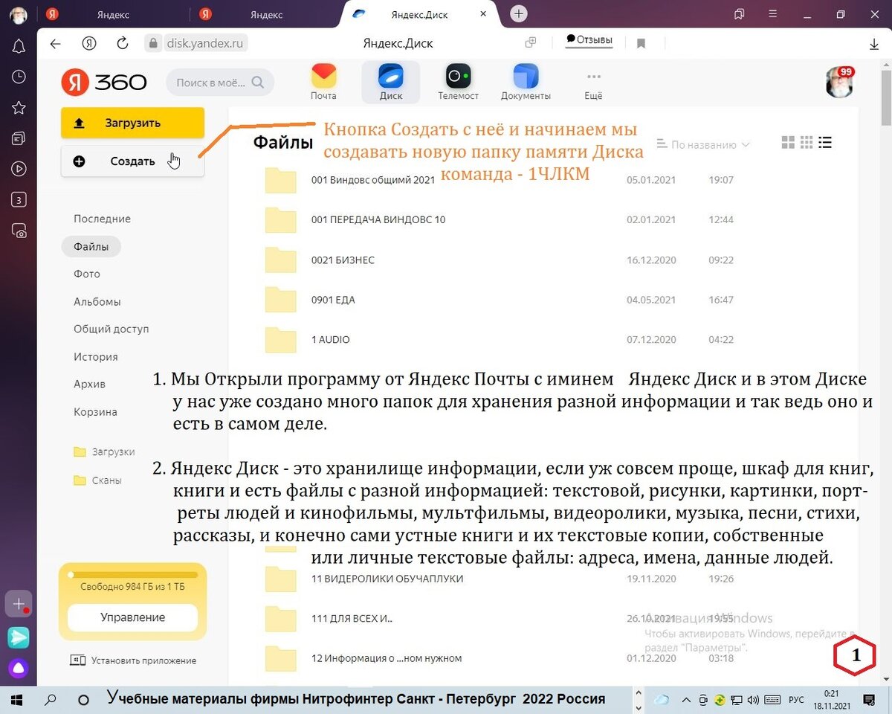892x714 pixels.
Task: Bookmark this page
Action: 641,44
